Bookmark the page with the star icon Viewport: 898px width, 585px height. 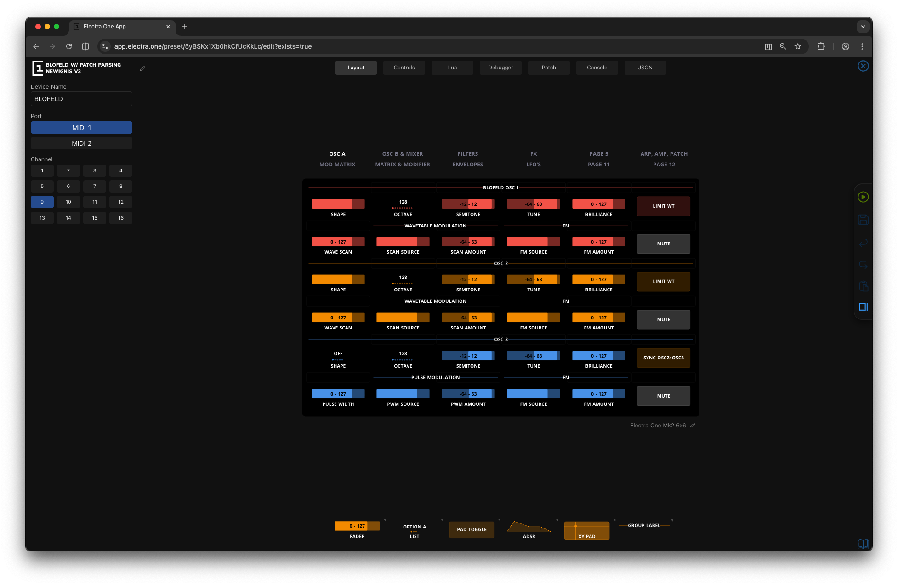(x=798, y=46)
